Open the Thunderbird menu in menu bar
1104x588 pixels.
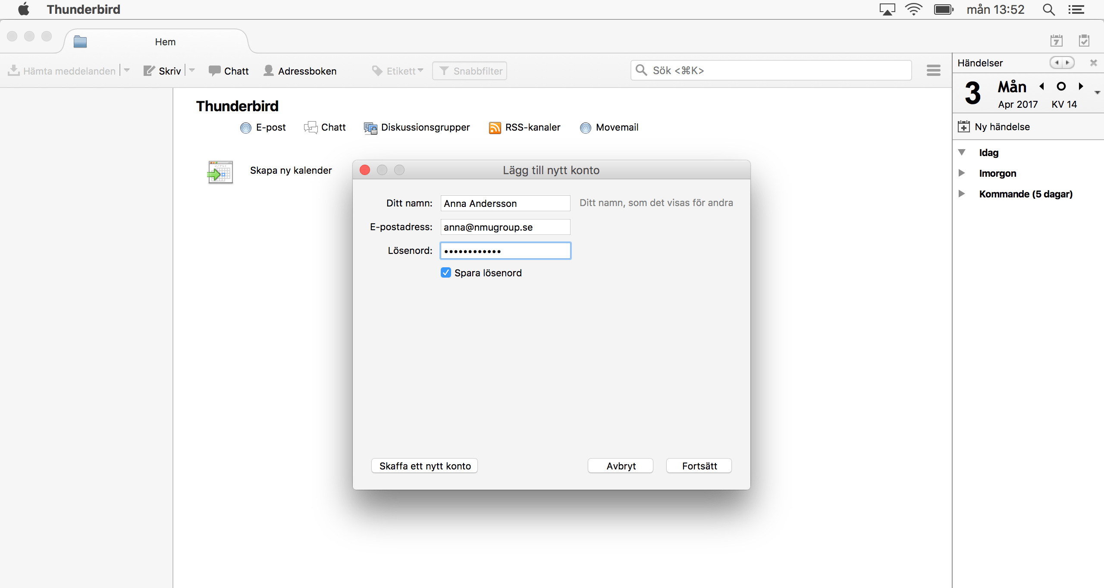[x=83, y=9]
